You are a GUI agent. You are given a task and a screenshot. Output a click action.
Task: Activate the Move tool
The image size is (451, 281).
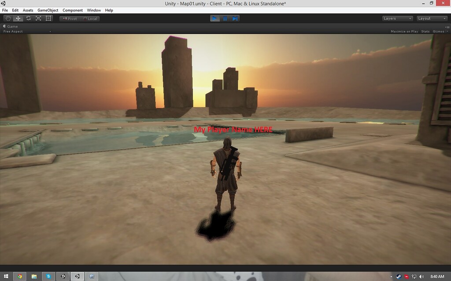(18, 18)
